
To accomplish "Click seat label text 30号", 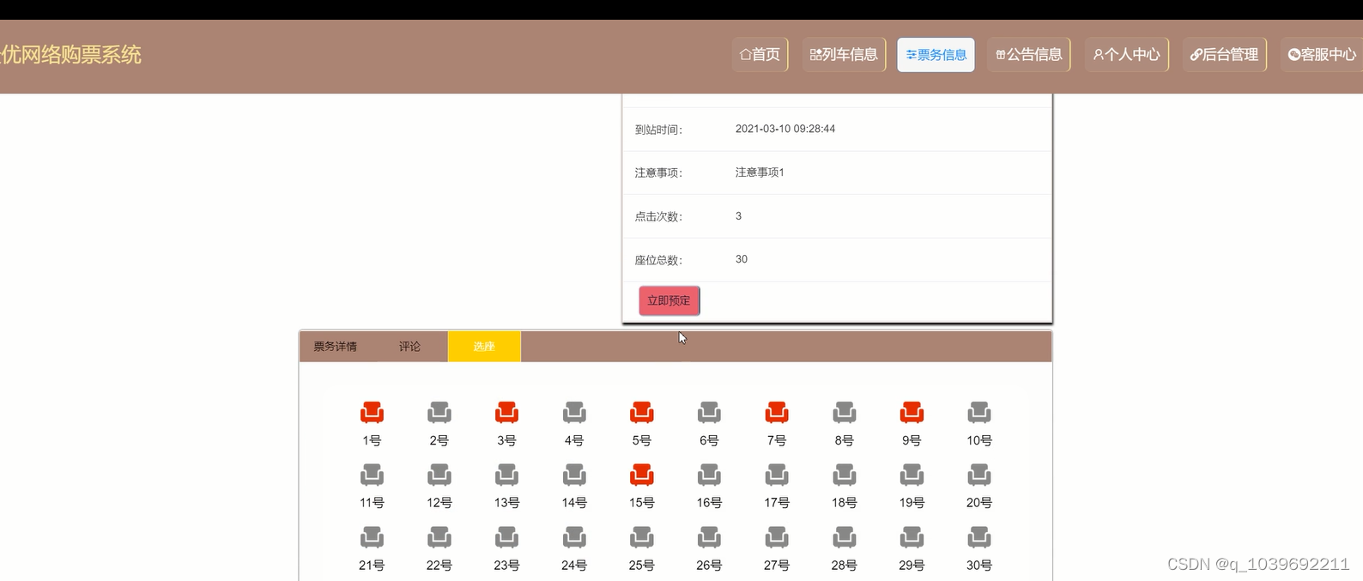I will [x=979, y=566].
